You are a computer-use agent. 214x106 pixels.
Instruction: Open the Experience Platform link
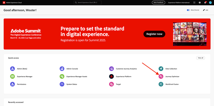(x=124, y=76)
